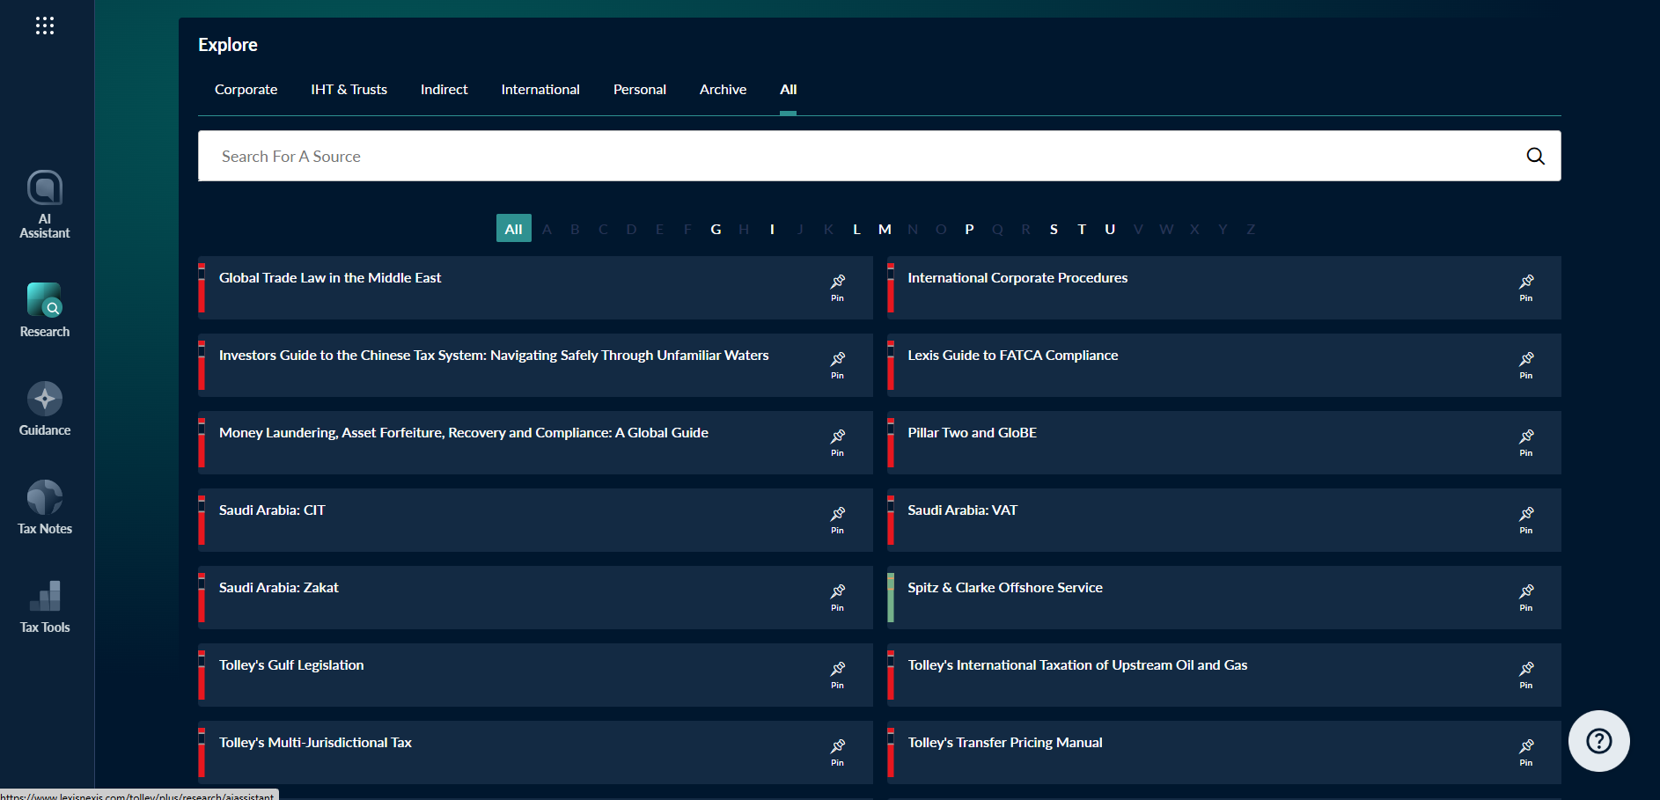Open Global Trade Law in the Middle East
Viewport: 1660px width, 800px height.
pyautogui.click(x=330, y=278)
